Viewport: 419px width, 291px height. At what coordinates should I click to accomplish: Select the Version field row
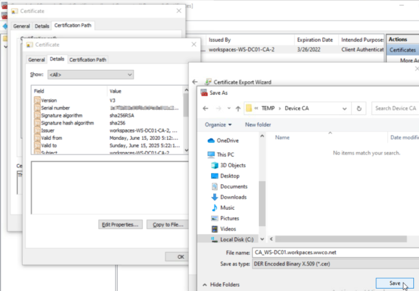108,100
